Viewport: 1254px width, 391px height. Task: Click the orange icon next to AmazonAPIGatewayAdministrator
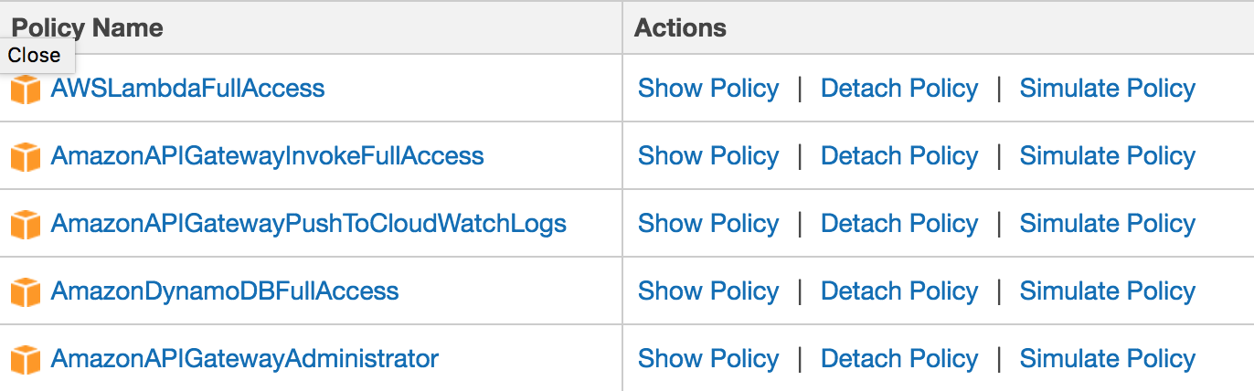(x=26, y=360)
